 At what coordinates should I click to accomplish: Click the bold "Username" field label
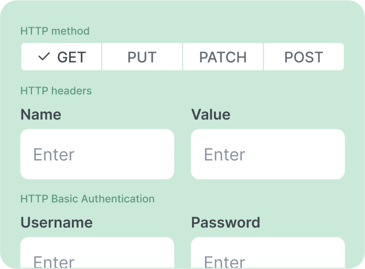[x=57, y=222]
